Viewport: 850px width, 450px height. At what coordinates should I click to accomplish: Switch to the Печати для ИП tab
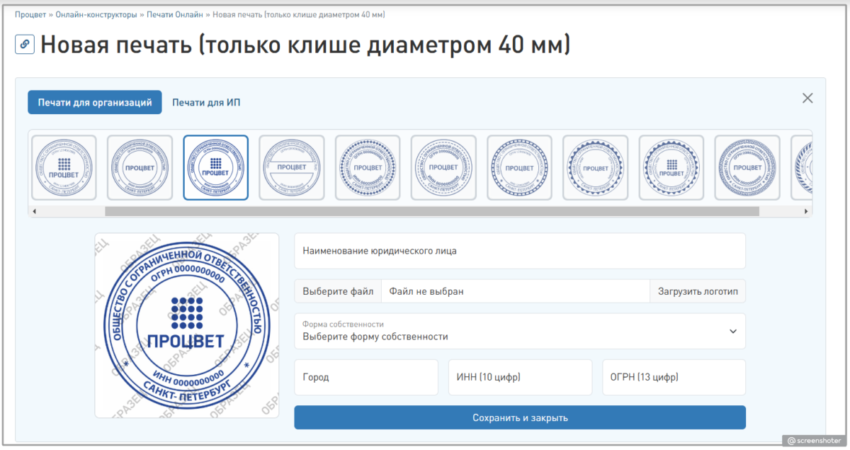click(x=206, y=103)
